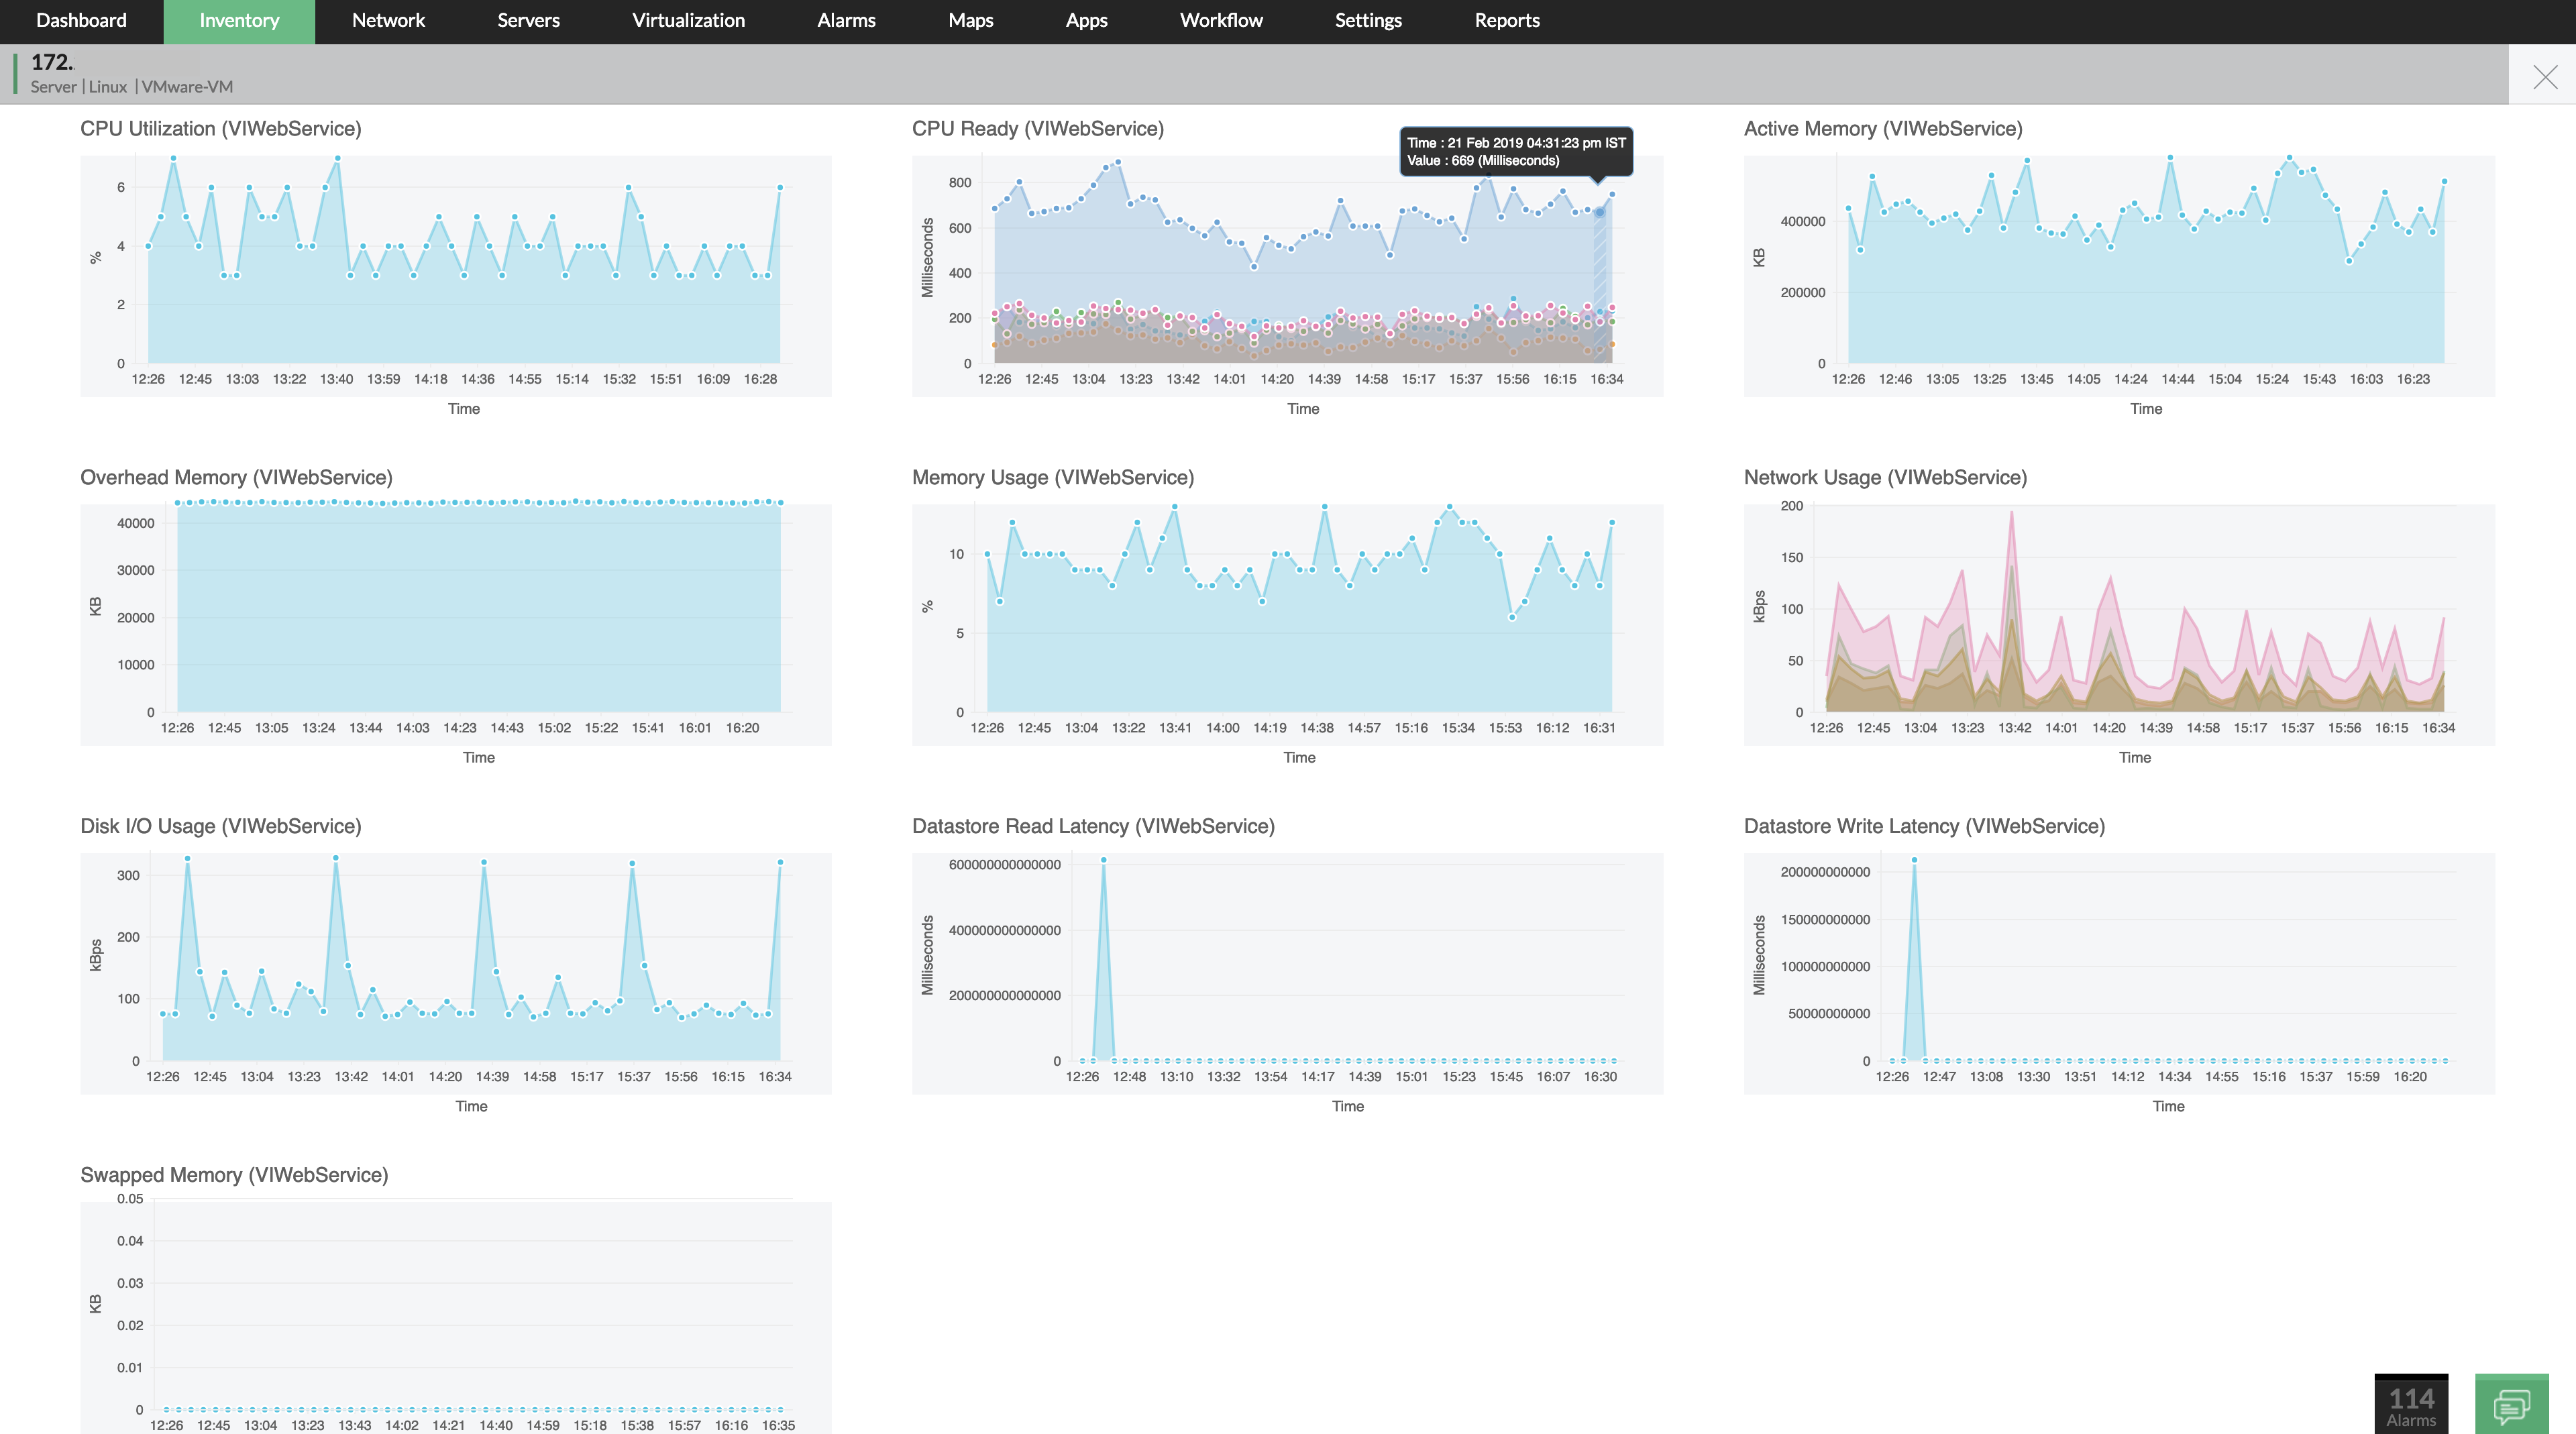Image resolution: width=2576 pixels, height=1434 pixels.
Task: Open the Reports section
Action: pyautogui.click(x=1506, y=19)
